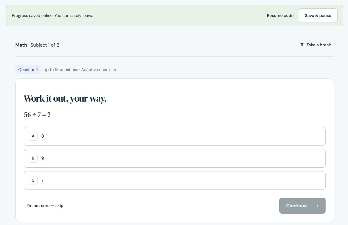Click the pause icon beside Take a break
The height and width of the screenshot is (225, 348).
point(302,45)
